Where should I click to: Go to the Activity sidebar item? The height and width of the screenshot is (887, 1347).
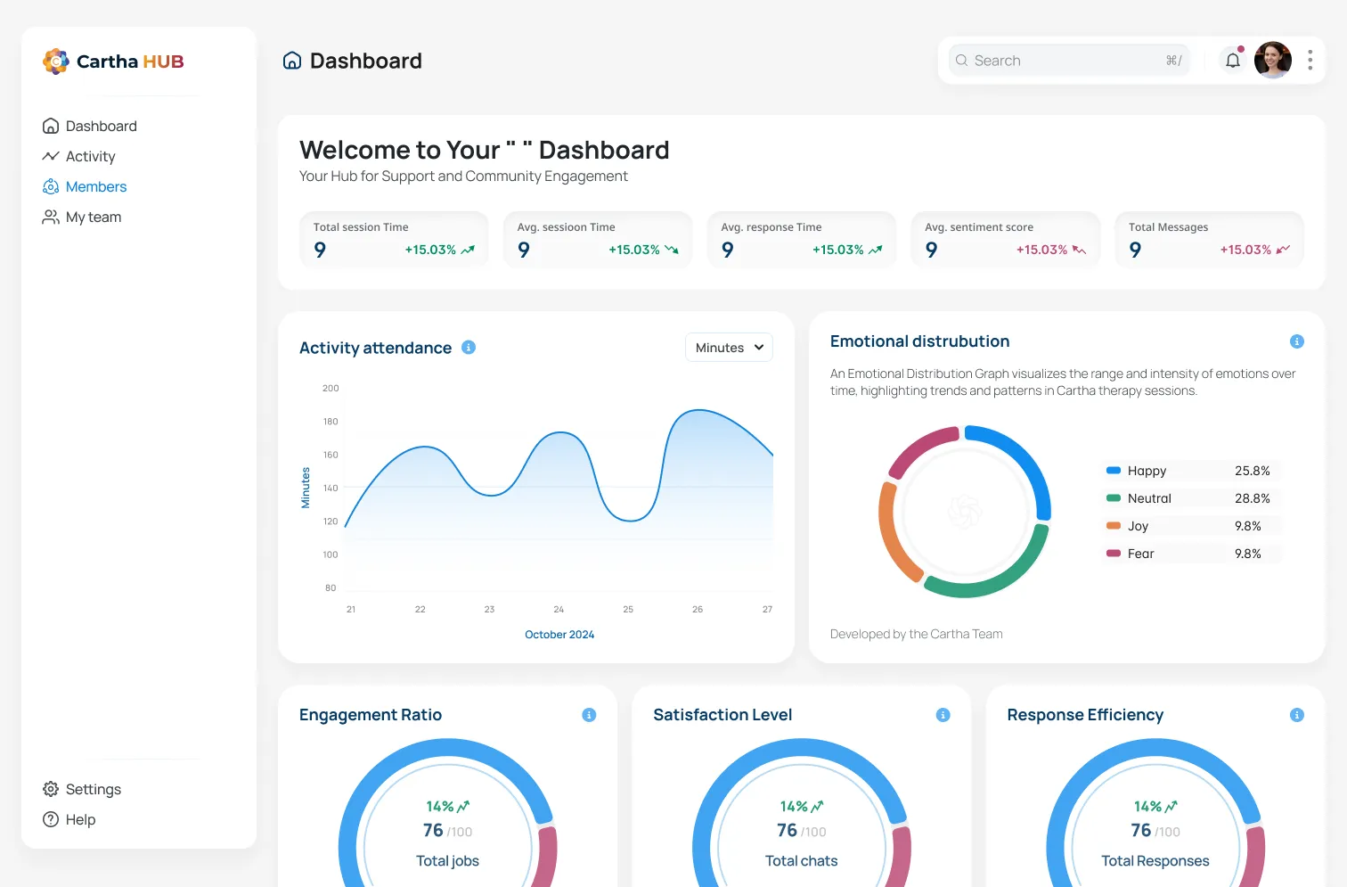(x=78, y=157)
